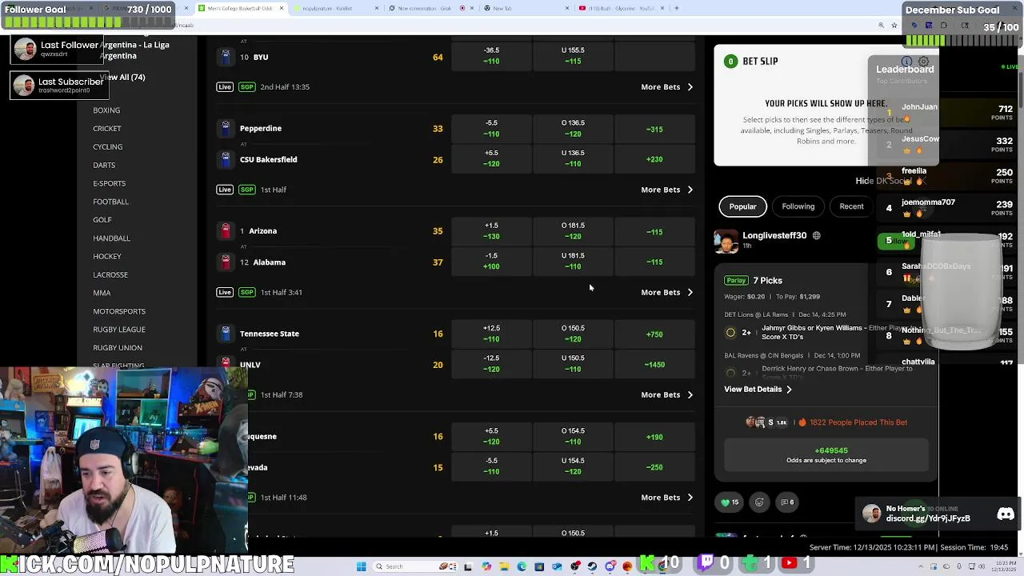Bookmark page with star icon
Viewport: 1024px width, 576px height.
click(x=894, y=26)
